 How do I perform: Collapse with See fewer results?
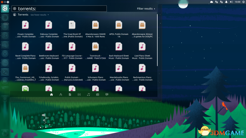click(40, 15)
